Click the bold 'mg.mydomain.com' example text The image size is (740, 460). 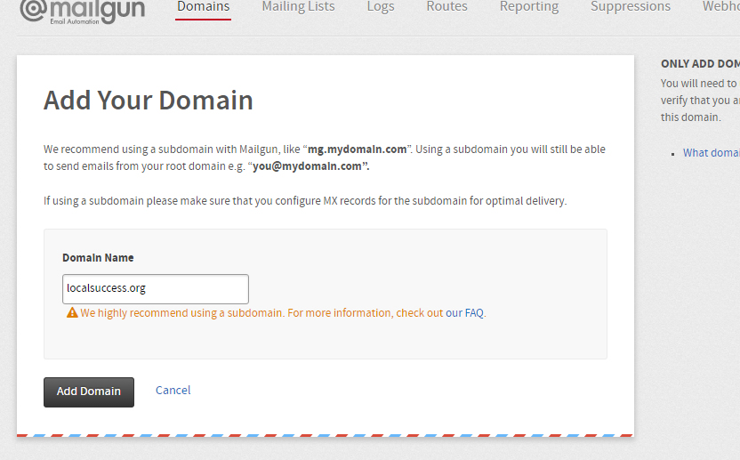coord(357,149)
